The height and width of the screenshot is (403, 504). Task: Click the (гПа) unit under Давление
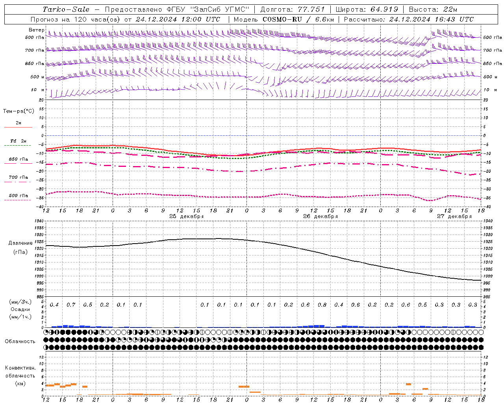pyautogui.click(x=20, y=252)
